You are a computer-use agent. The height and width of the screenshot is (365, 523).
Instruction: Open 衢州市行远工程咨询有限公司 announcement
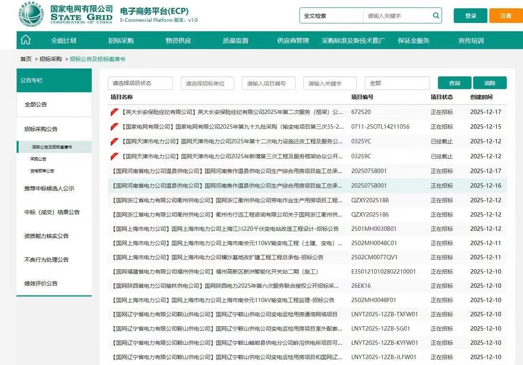[227, 215]
